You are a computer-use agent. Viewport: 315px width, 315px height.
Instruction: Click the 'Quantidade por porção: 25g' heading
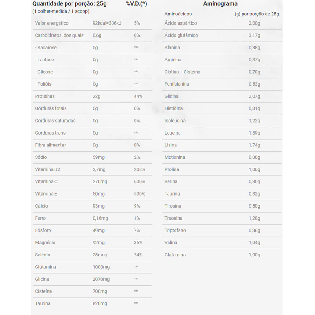point(69,4)
